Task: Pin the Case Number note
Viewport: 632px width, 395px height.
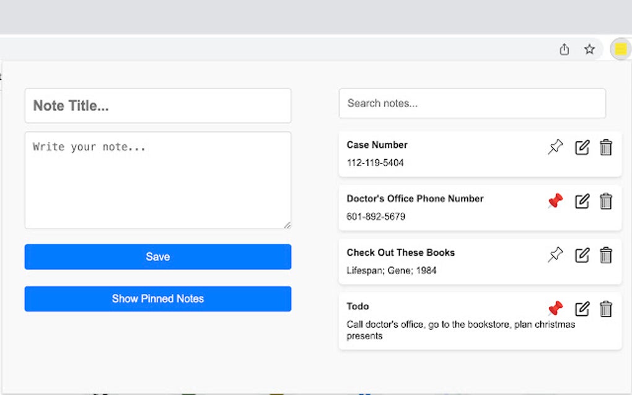Action: coord(556,147)
